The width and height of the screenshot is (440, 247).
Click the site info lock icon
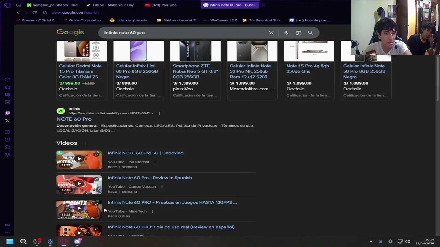pos(45,13)
